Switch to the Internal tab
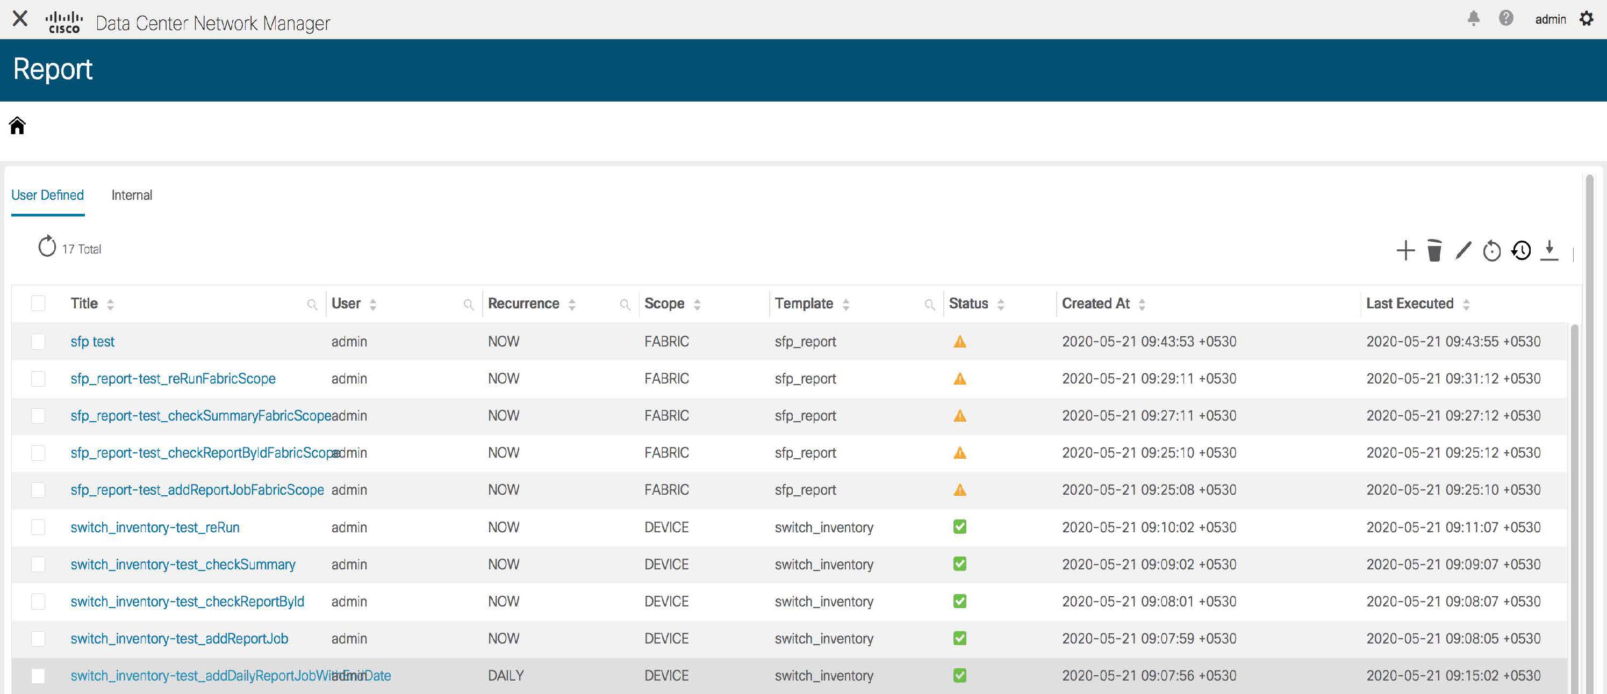1607x694 pixels. click(132, 194)
